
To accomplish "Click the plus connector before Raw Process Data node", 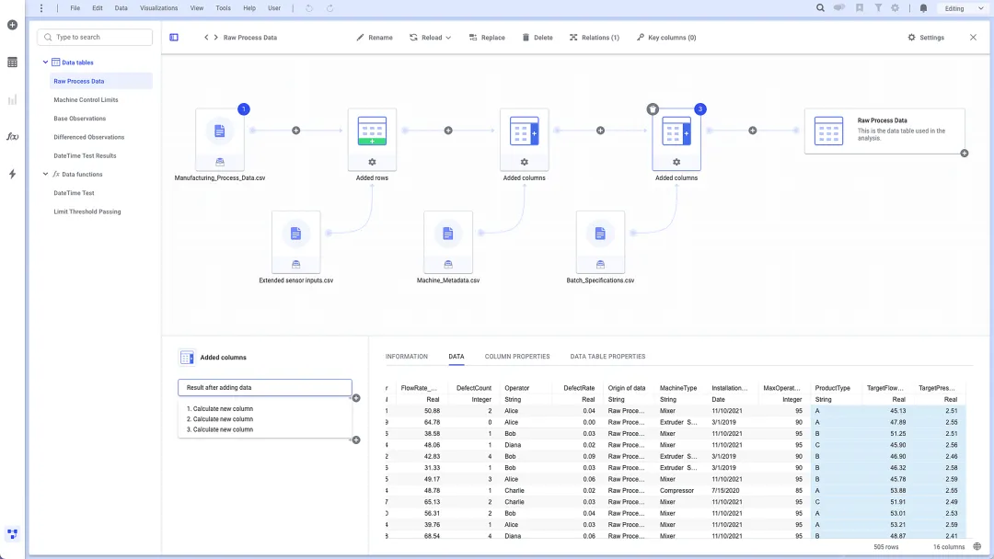I will click(753, 131).
